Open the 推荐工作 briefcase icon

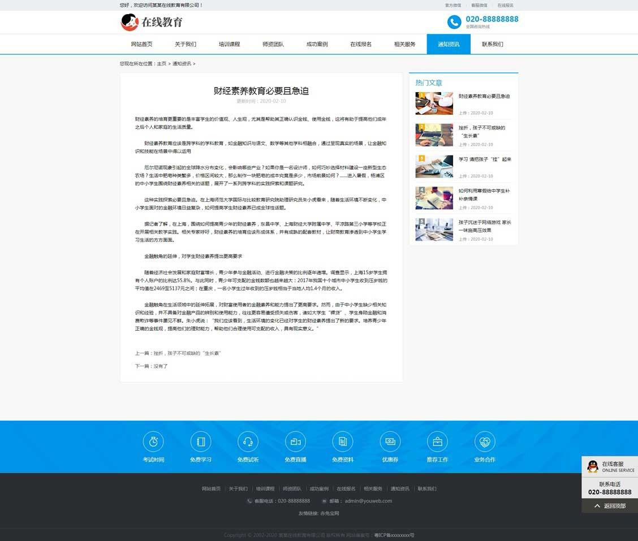pyautogui.click(x=437, y=442)
